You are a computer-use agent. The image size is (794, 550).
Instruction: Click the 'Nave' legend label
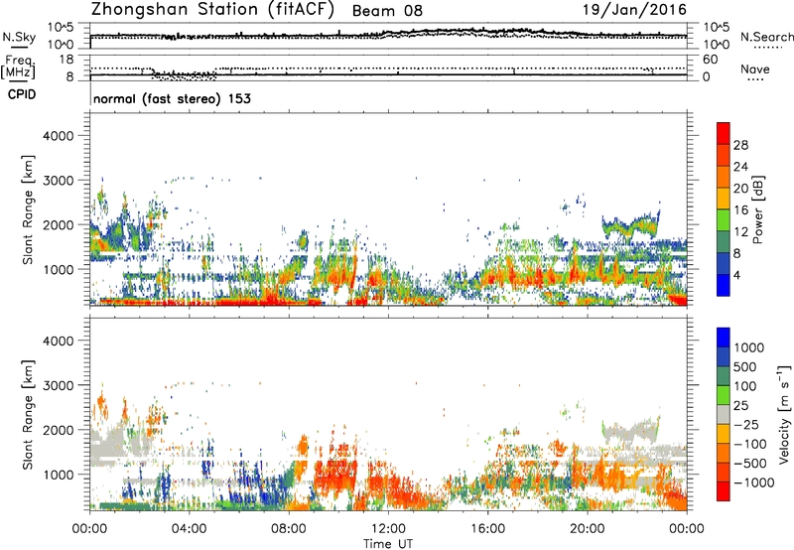pos(755,69)
